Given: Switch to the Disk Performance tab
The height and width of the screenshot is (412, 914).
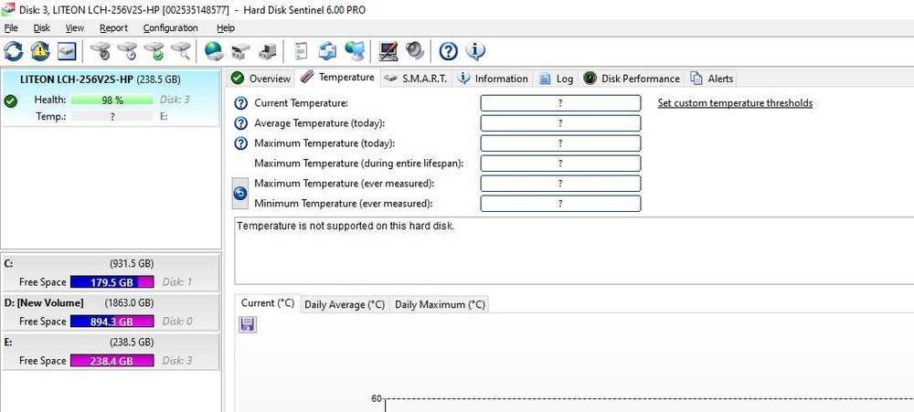Looking at the screenshot, I should tap(632, 79).
